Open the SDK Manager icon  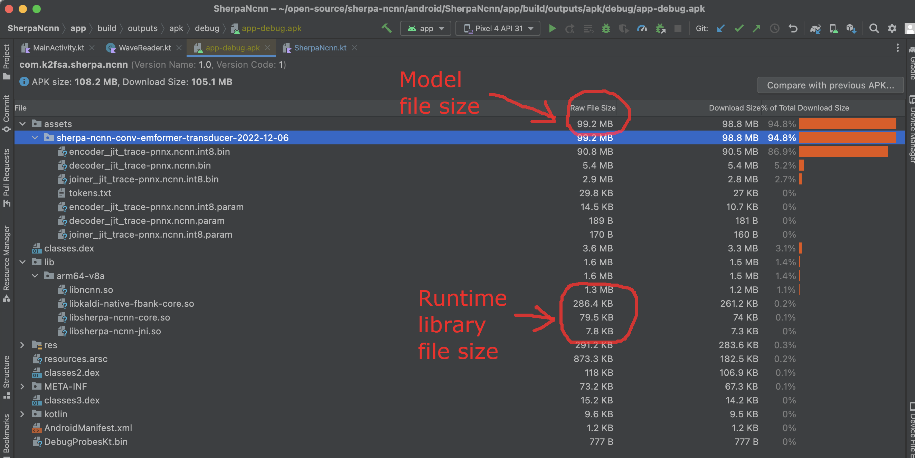coord(851,28)
